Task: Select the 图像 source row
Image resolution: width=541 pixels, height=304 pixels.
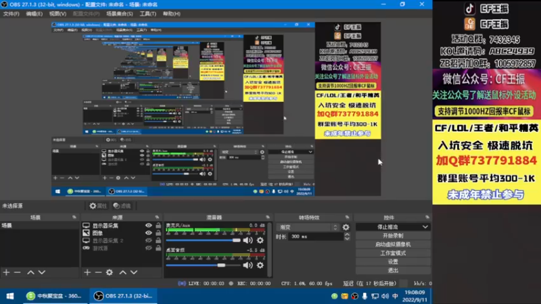Action: (122, 233)
